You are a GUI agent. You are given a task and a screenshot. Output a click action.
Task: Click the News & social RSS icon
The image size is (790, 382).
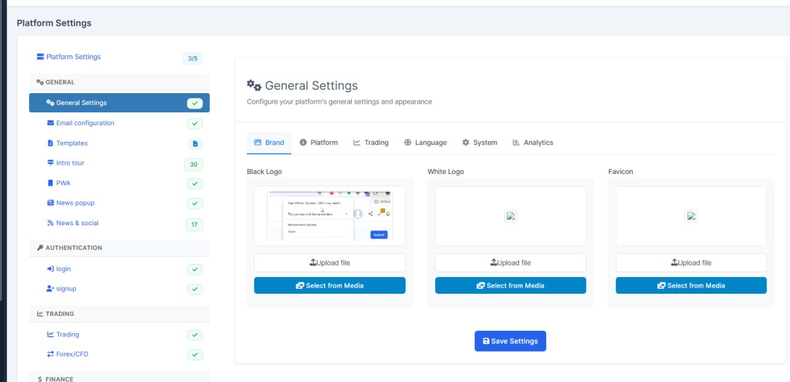tap(51, 223)
